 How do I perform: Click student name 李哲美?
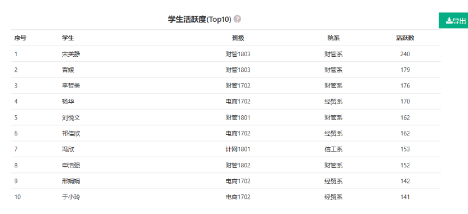71,86
